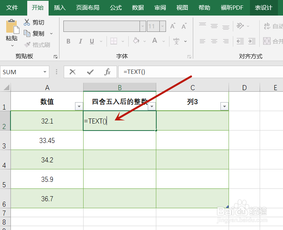The height and width of the screenshot is (230, 283).
Task: Switch to the 视图 tab
Action: [x=182, y=8]
